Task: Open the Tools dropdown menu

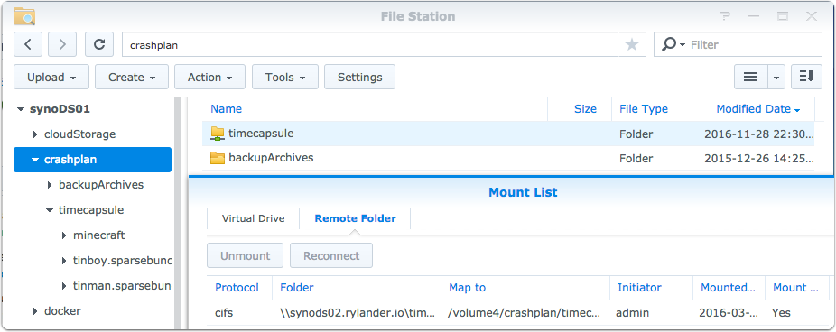Action: [285, 78]
